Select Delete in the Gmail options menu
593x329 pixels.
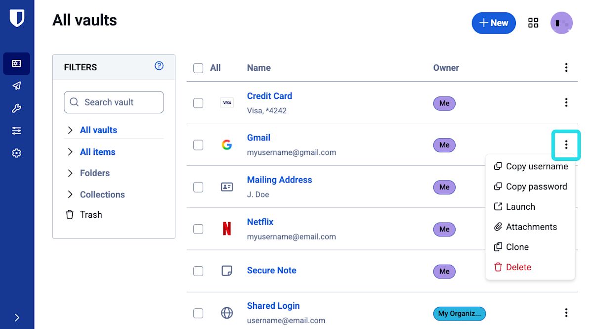(x=518, y=267)
